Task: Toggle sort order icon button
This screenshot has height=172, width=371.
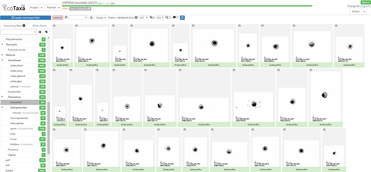Action: [x=91, y=18]
